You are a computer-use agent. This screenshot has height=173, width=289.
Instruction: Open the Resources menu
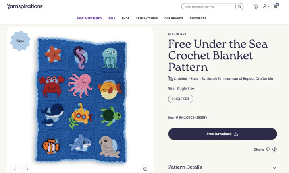coord(198,19)
